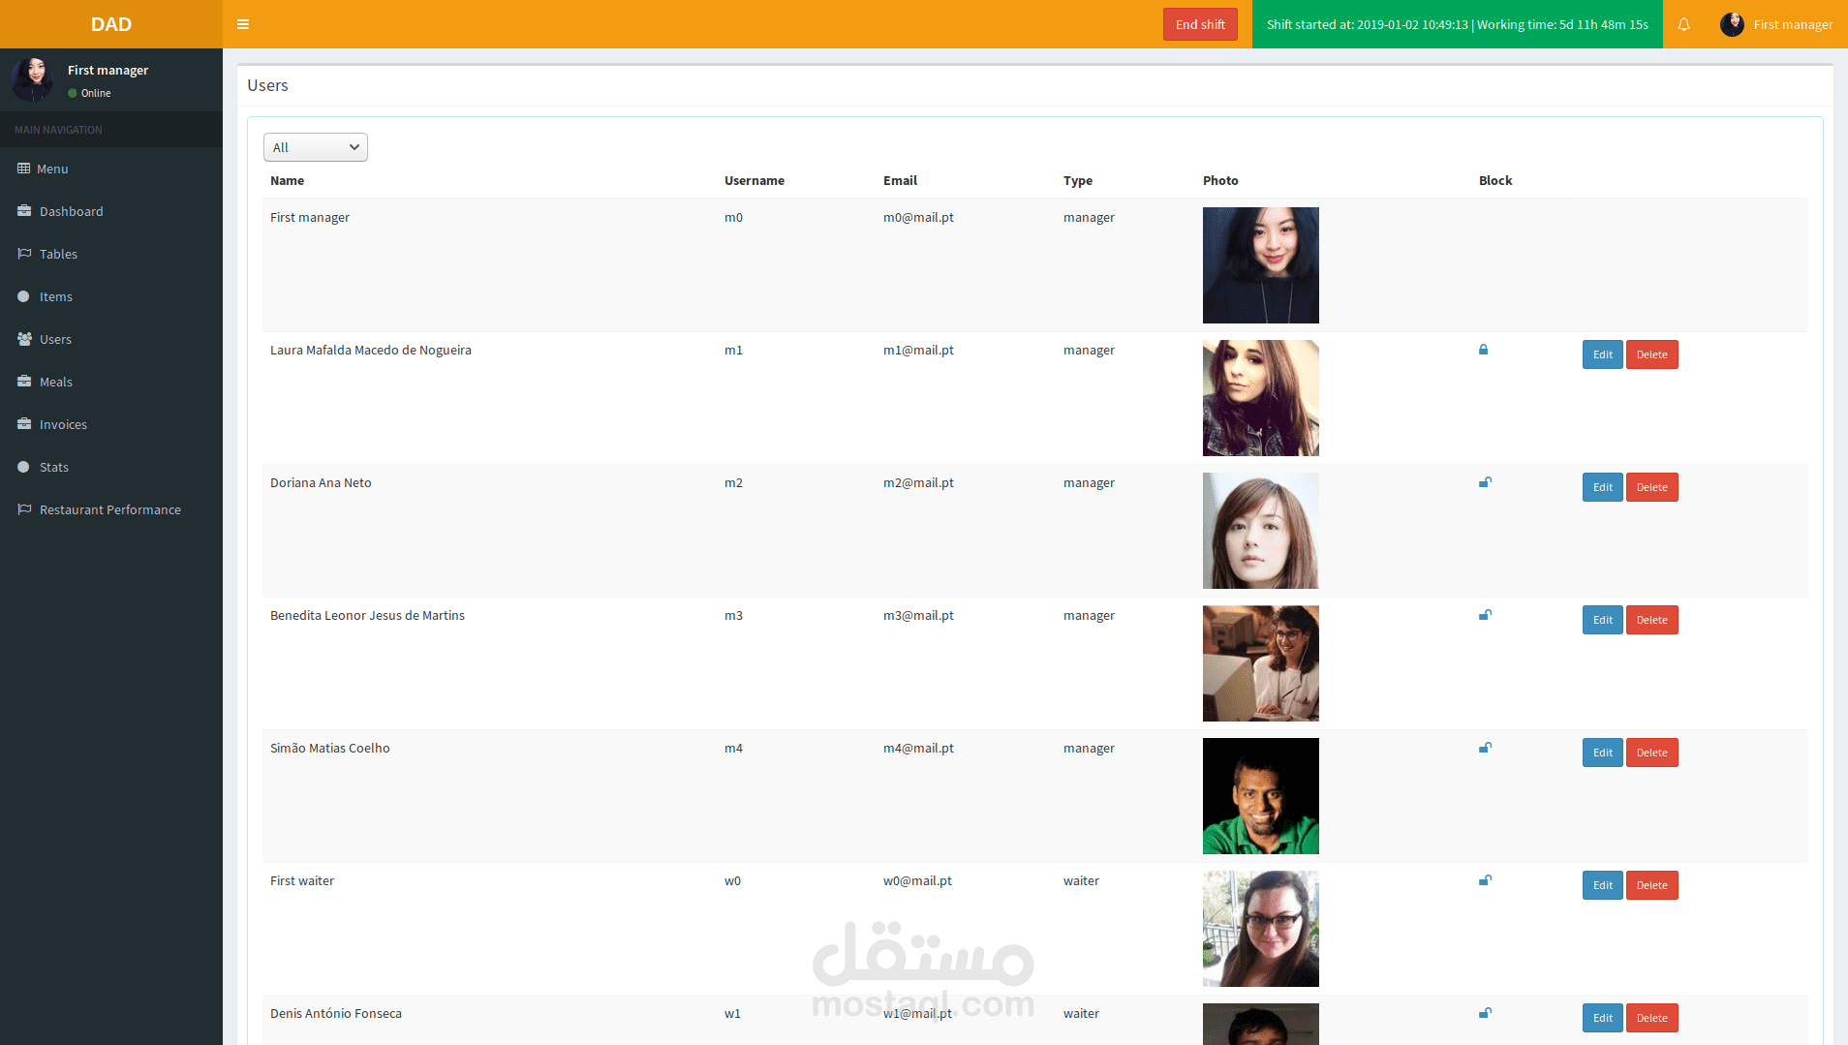This screenshot has height=1045, width=1848.
Task: Select the Users group icon
Action: pos(24,339)
